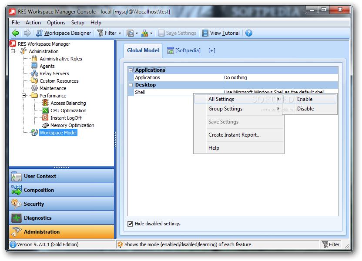Click the Workspace Designer button label

point(67,33)
